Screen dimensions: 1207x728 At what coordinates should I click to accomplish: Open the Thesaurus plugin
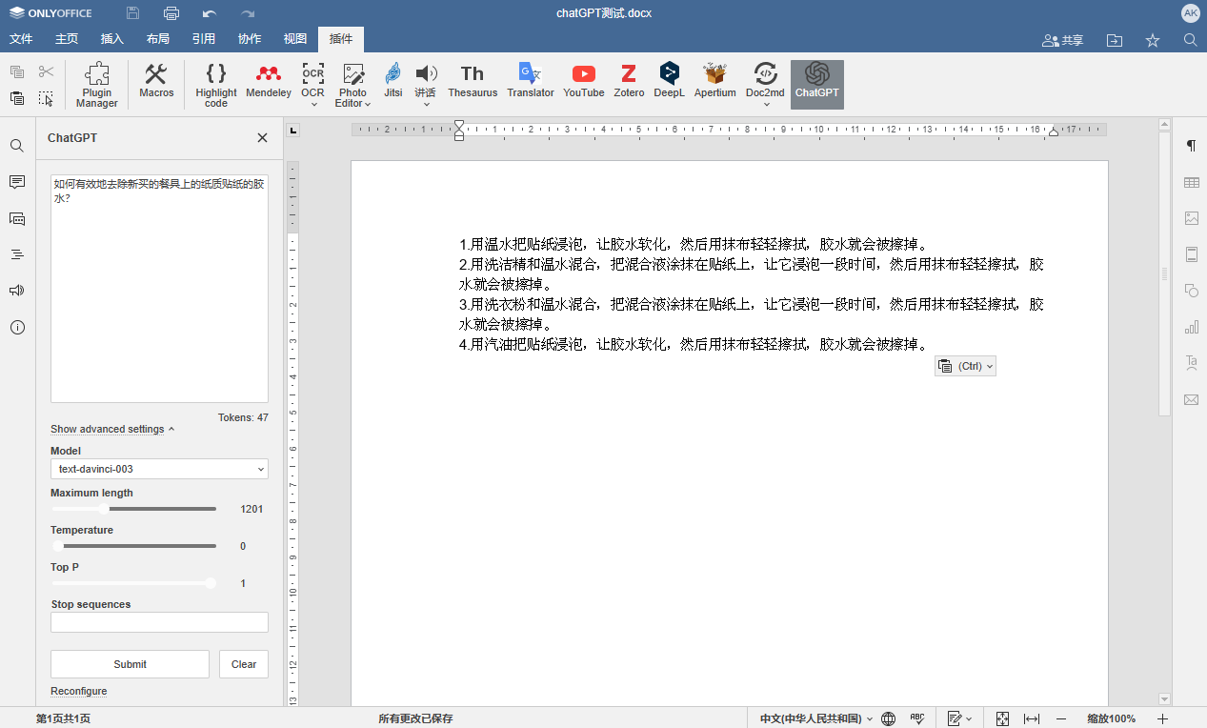pos(473,81)
